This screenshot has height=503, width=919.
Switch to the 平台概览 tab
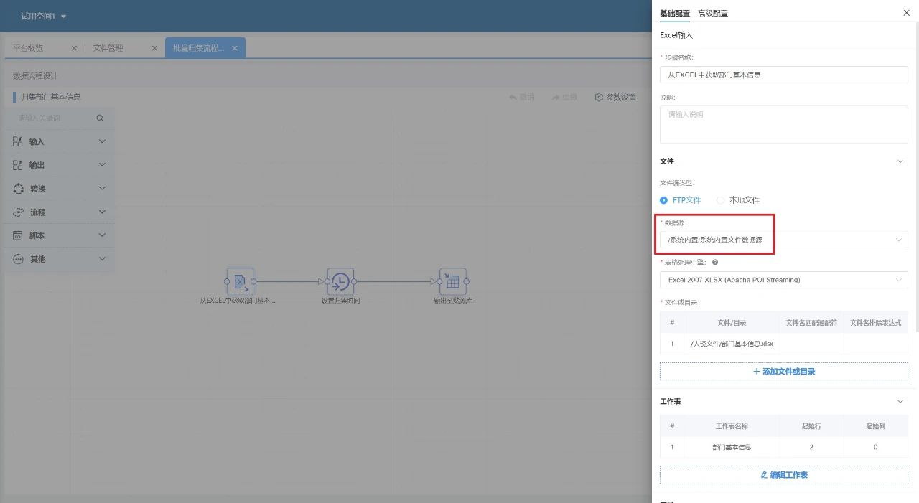29,48
